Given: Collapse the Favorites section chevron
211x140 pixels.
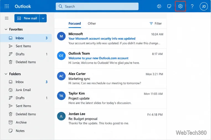Looking at the screenshot, I should pos(6,29).
